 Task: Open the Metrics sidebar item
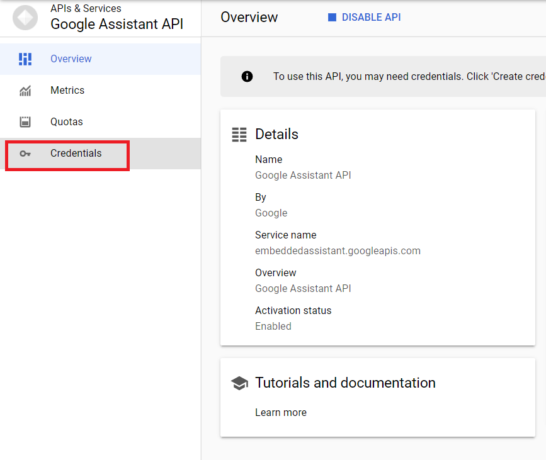(100, 91)
